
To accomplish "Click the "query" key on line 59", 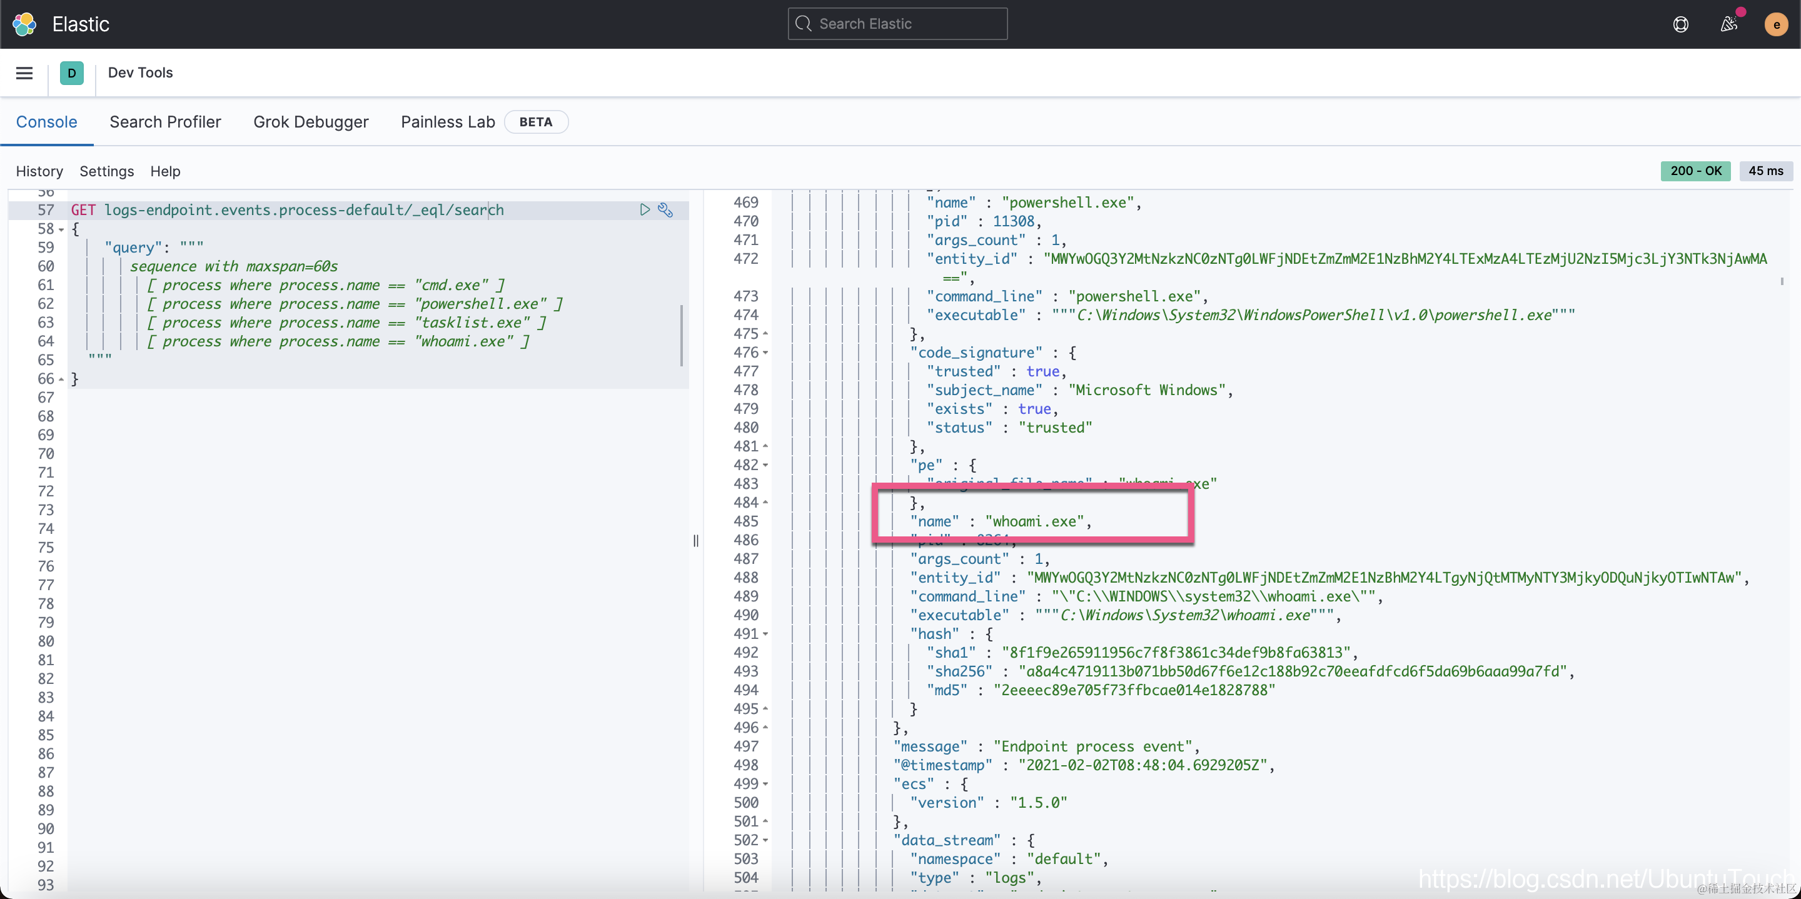I will pos(133,248).
